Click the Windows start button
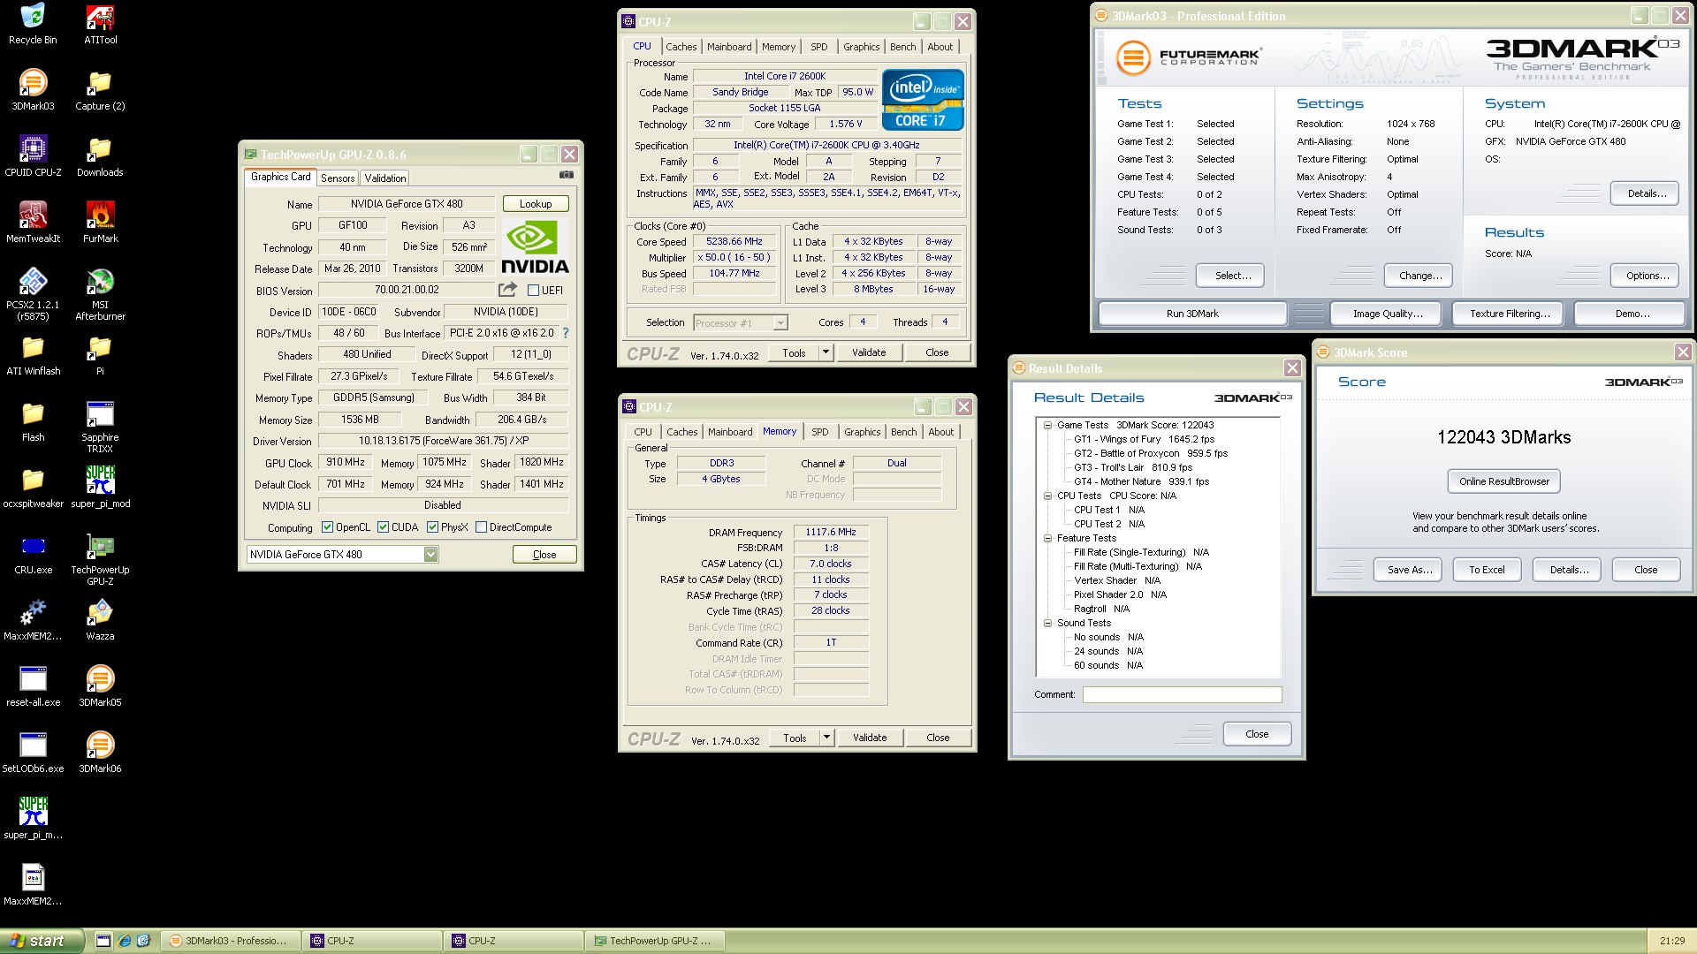This screenshot has width=1697, height=954. click(x=42, y=941)
